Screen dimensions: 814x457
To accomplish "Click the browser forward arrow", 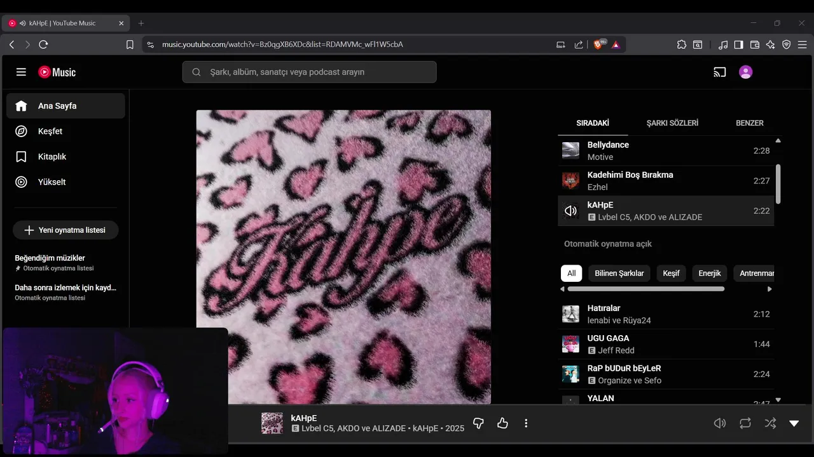I will 27,44.
